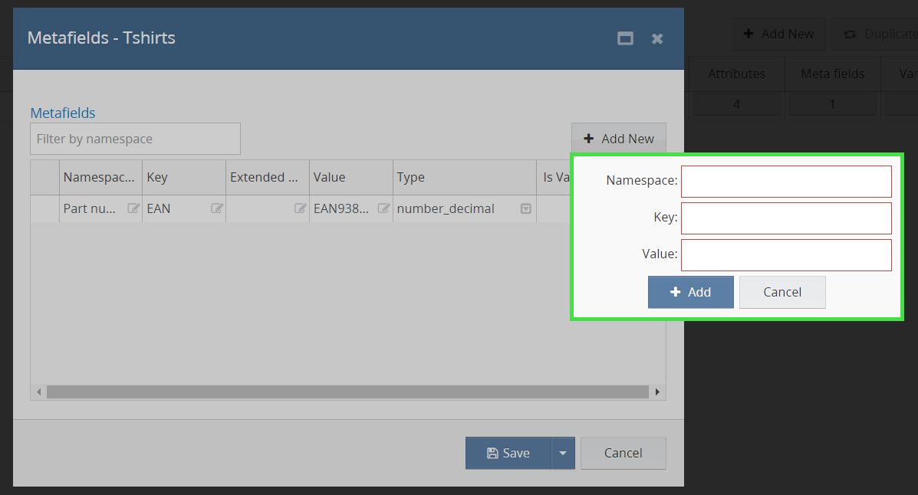Maximize the Metafields dialog window
Screen dimensions: 918x495
(626, 38)
